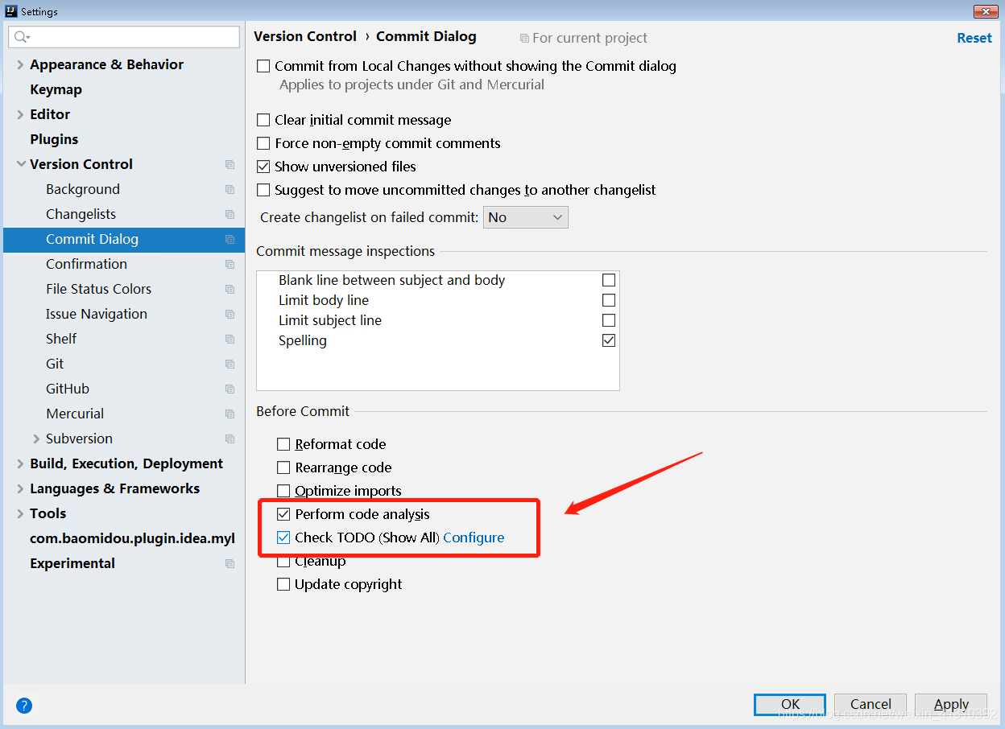1005x729 pixels.
Task: Click the settings icon next to Shelf
Action: [230, 339]
